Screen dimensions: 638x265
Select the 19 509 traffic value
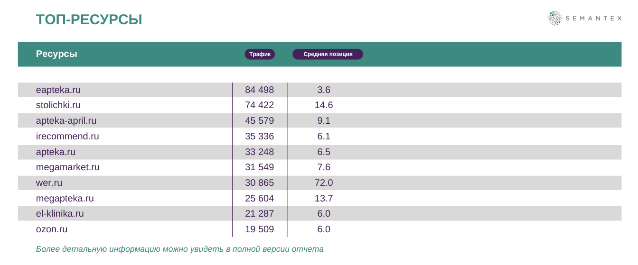tap(259, 229)
